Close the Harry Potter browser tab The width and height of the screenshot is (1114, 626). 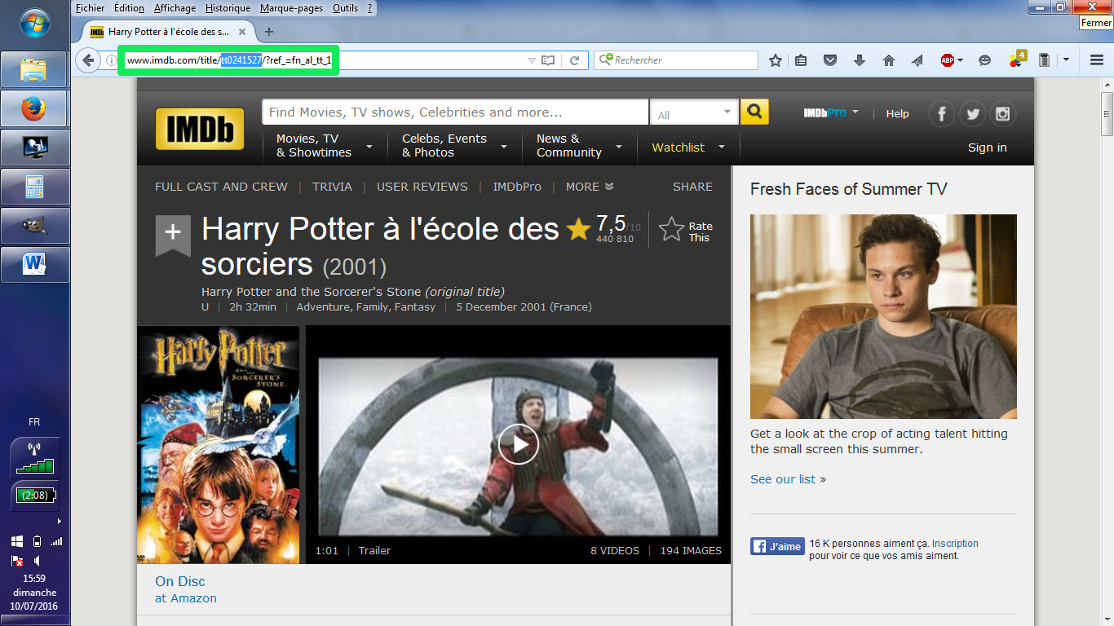[x=242, y=32]
